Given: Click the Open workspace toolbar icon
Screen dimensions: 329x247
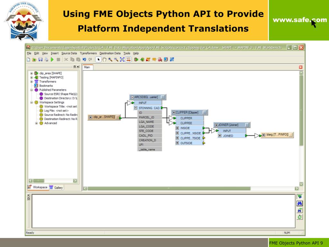Looking at the screenshot, I should point(34,59).
